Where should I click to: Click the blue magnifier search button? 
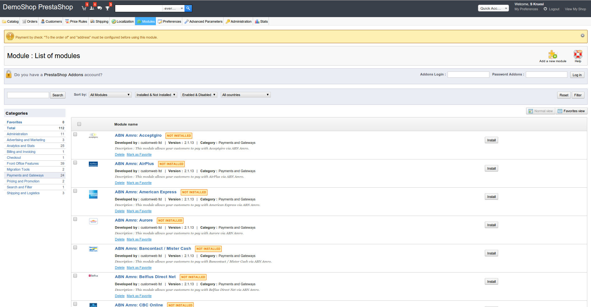[x=188, y=8]
